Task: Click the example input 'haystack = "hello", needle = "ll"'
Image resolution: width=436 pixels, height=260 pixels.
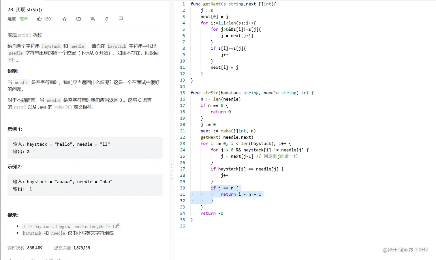Action: [x=68, y=144]
